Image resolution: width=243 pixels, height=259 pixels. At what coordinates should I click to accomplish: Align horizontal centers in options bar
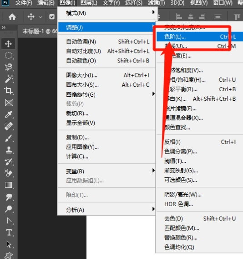tap(191, 17)
